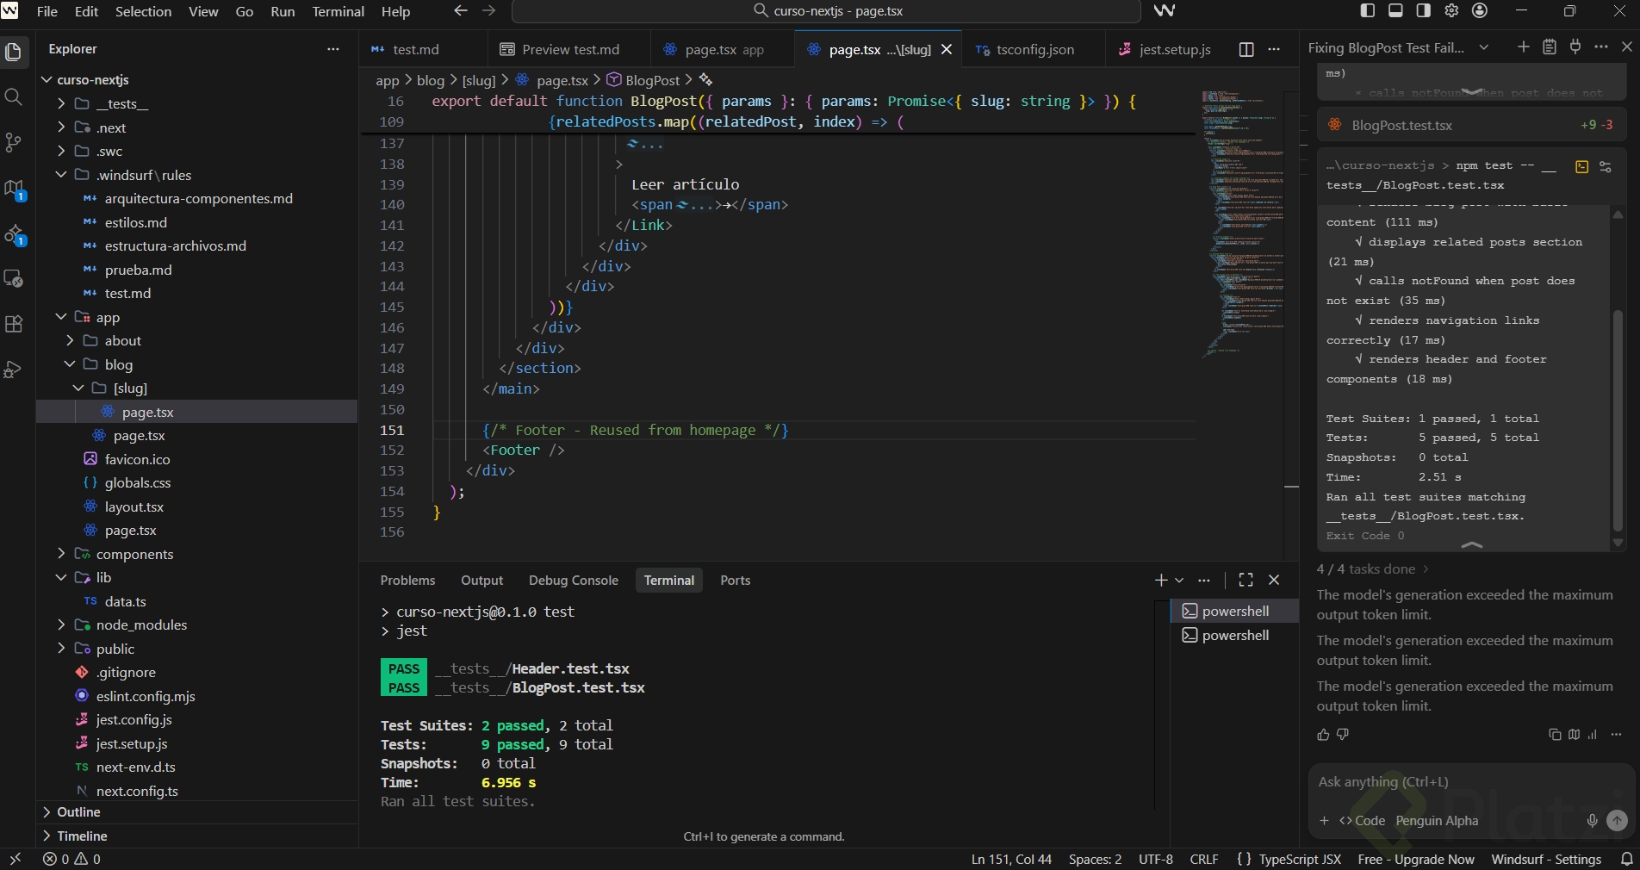The image size is (1640, 870).
Task: Open the Source Control view
Action: point(14,142)
